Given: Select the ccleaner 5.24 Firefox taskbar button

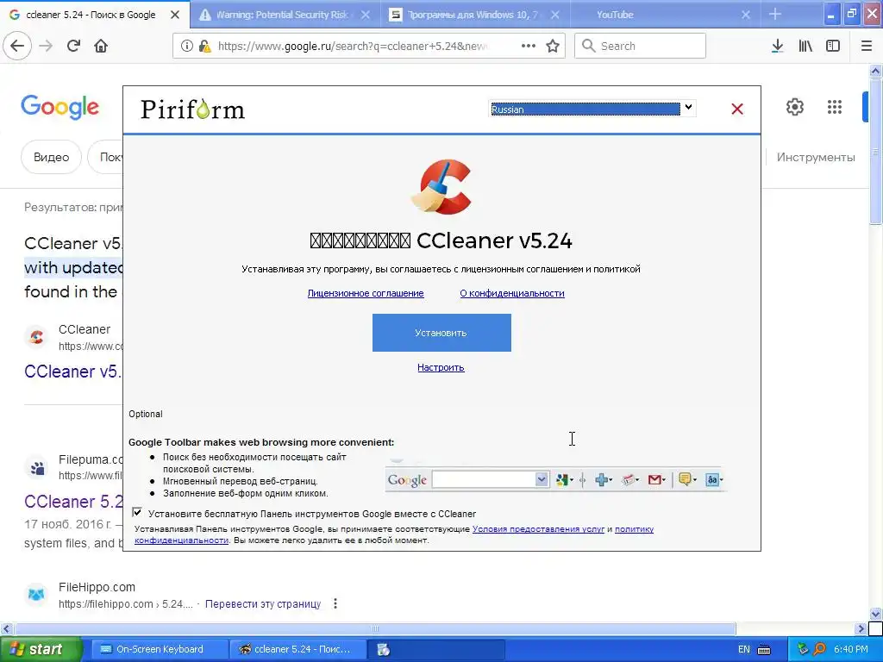Looking at the screenshot, I should [x=298, y=650].
